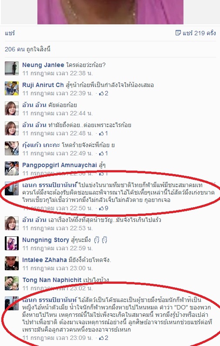Open Pangpopgirl Amnuaychai profile name
This screenshot has width=220, height=346.
click(x=60, y=165)
